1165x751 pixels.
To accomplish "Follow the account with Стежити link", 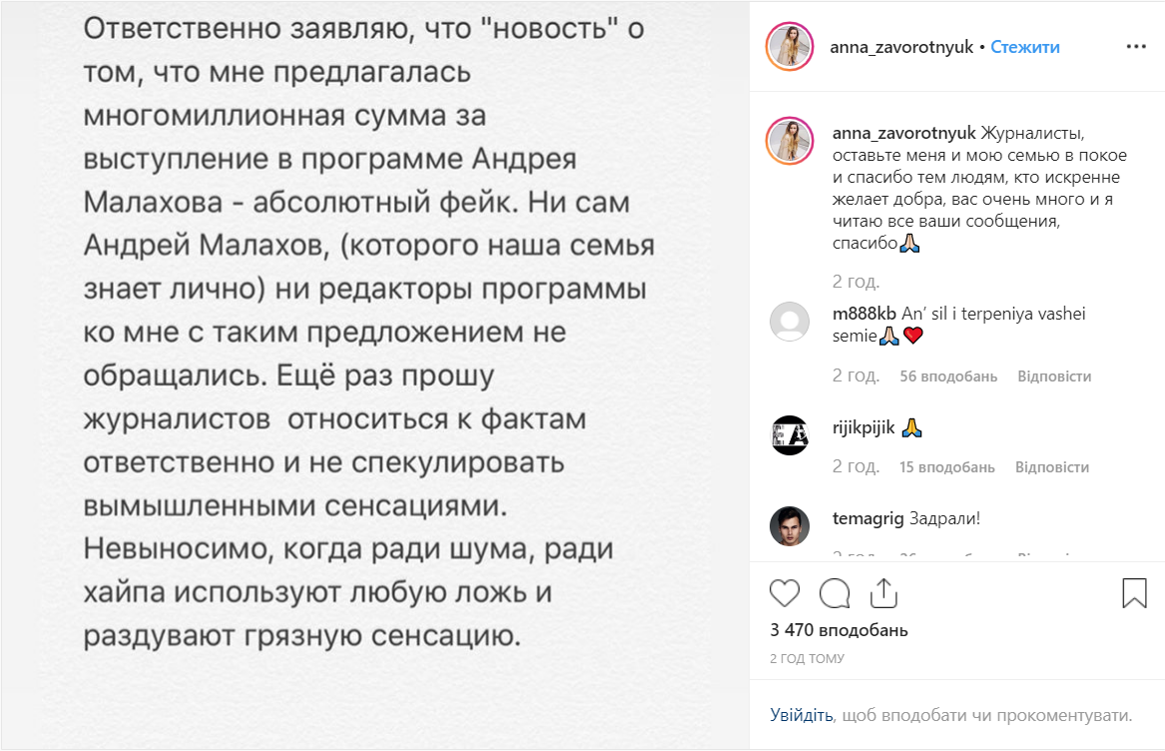I will tap(1025, 47).
